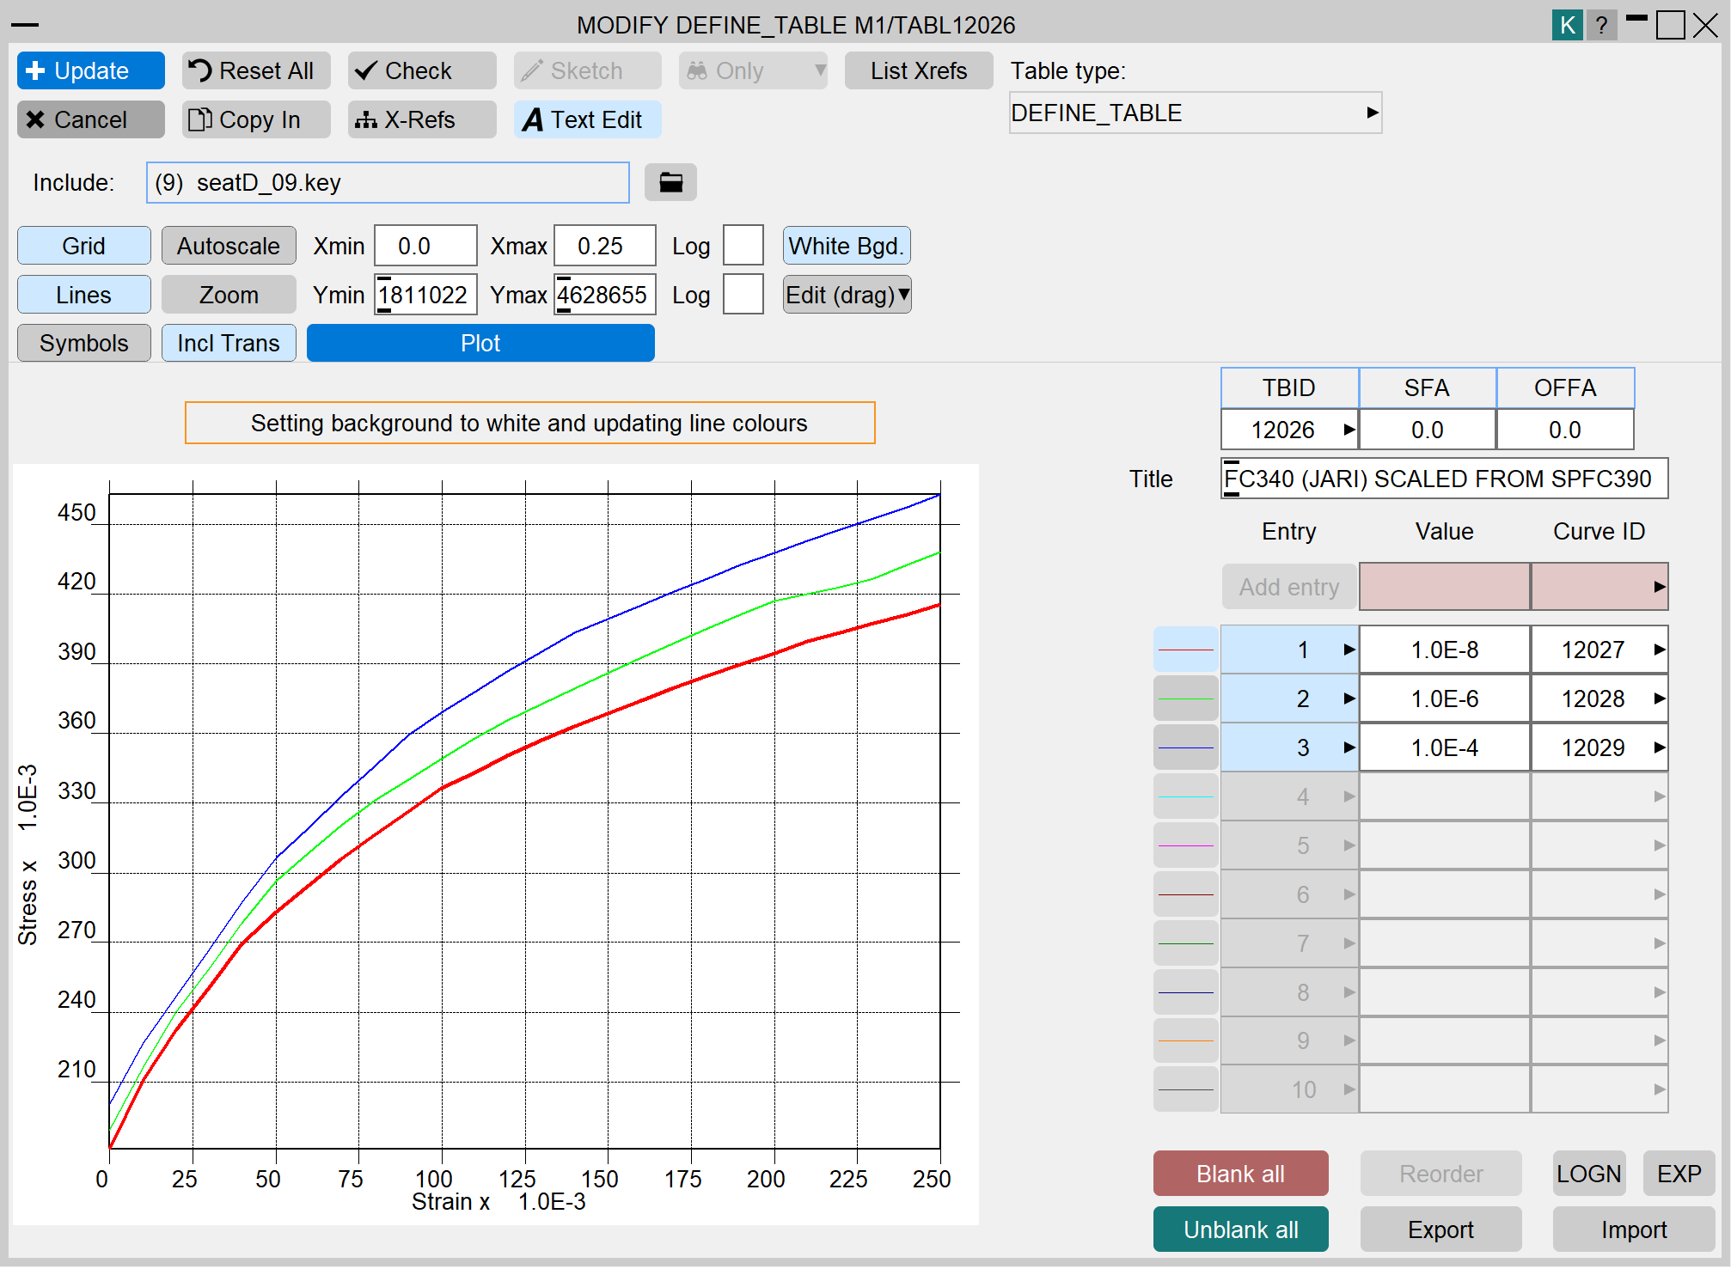Image resolution: width=1731 pixels, height=1269 pixels.
Task: Open Text Edit with letter A icon
Action: [x=587, y=119]
